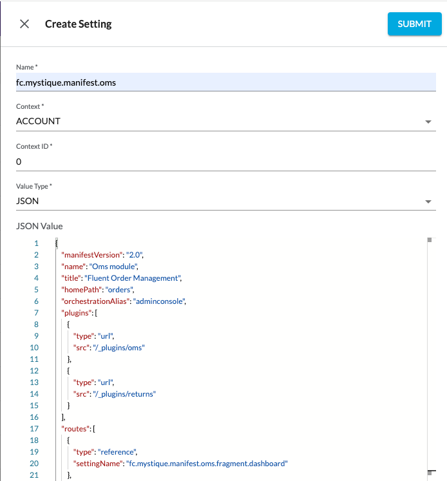This screenshot has height=481, width=447.
Task: Click the "Oms module" value text
Action: pos(113,267)
